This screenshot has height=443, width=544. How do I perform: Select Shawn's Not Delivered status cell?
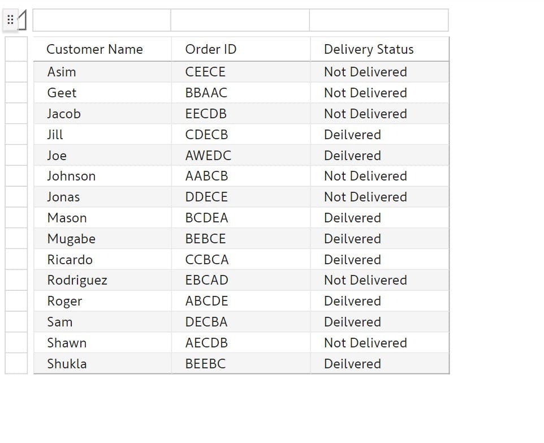[x=379, y=343]
